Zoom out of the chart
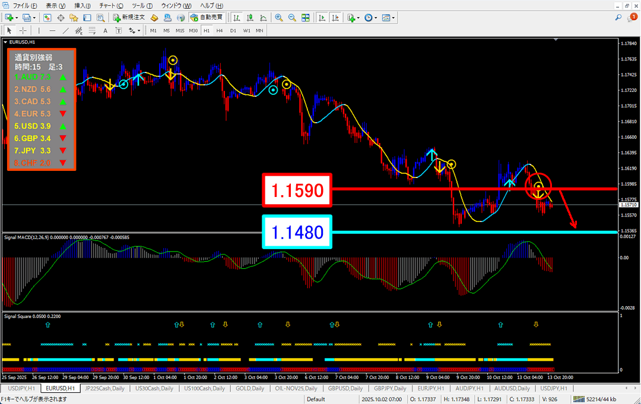641x404 pixels. [x=292, y=18]
